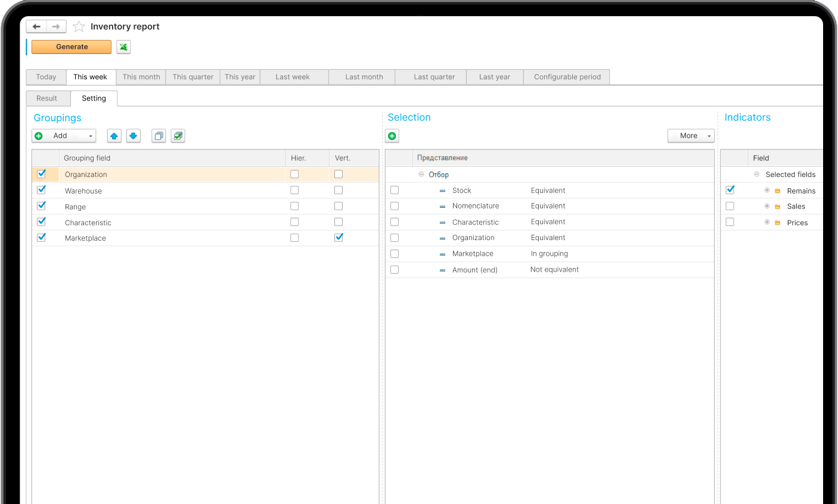Open the Configurable period tab

click(x=567, y=77)
